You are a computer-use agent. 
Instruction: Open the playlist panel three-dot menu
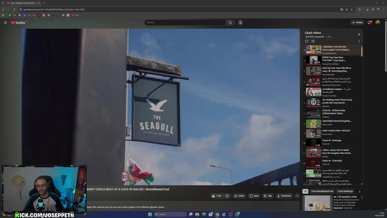pyautogui.click(x=359, y=41)
